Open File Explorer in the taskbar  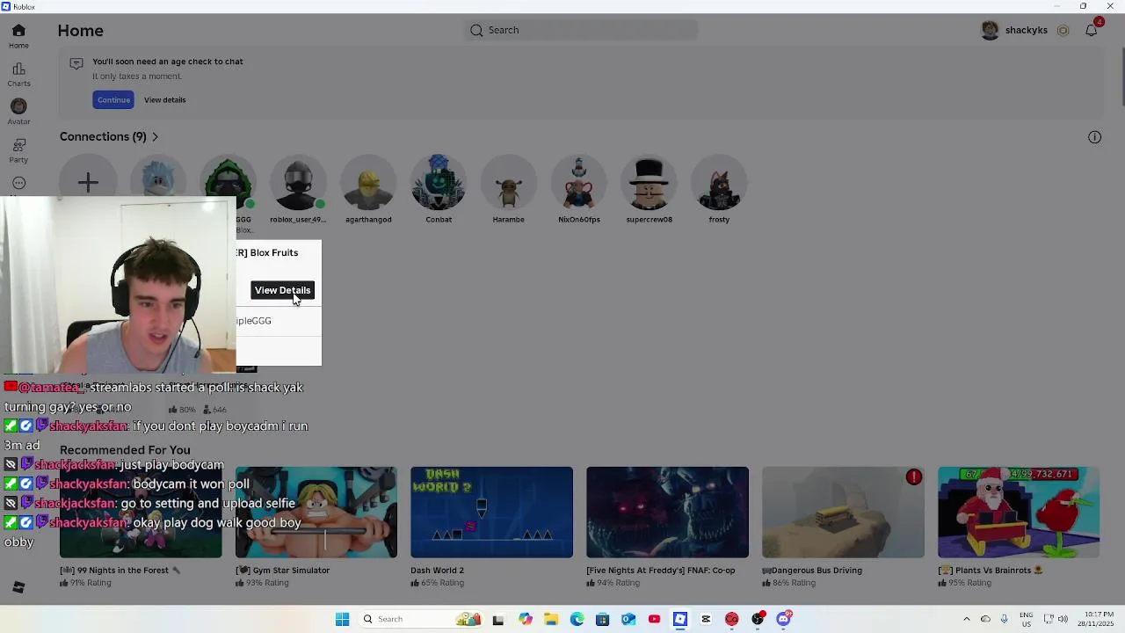point(551,619)
